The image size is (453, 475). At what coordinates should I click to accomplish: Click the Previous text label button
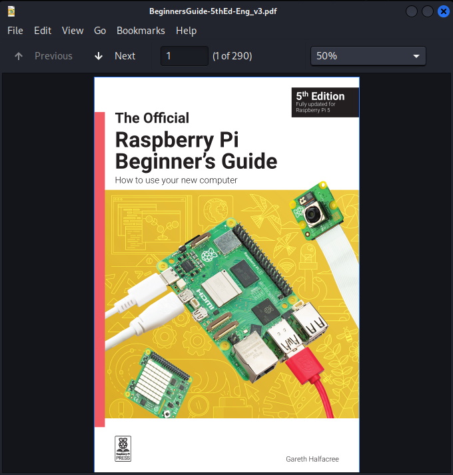pos(53,56)
